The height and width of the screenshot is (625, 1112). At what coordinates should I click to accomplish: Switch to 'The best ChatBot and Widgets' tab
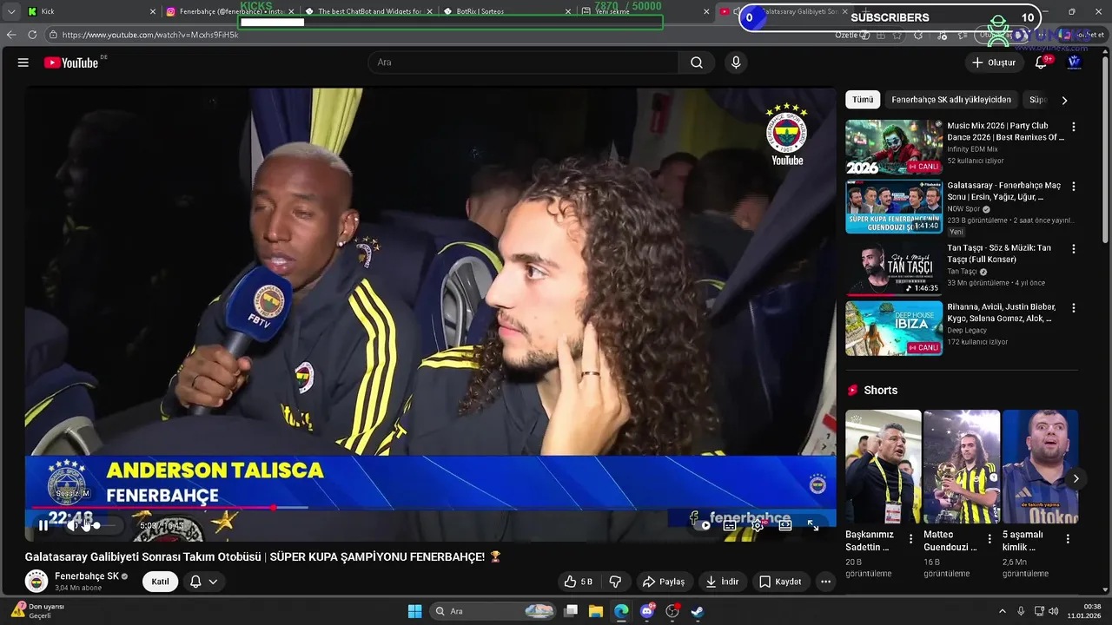pyautogui.click(x=368, y=11)
